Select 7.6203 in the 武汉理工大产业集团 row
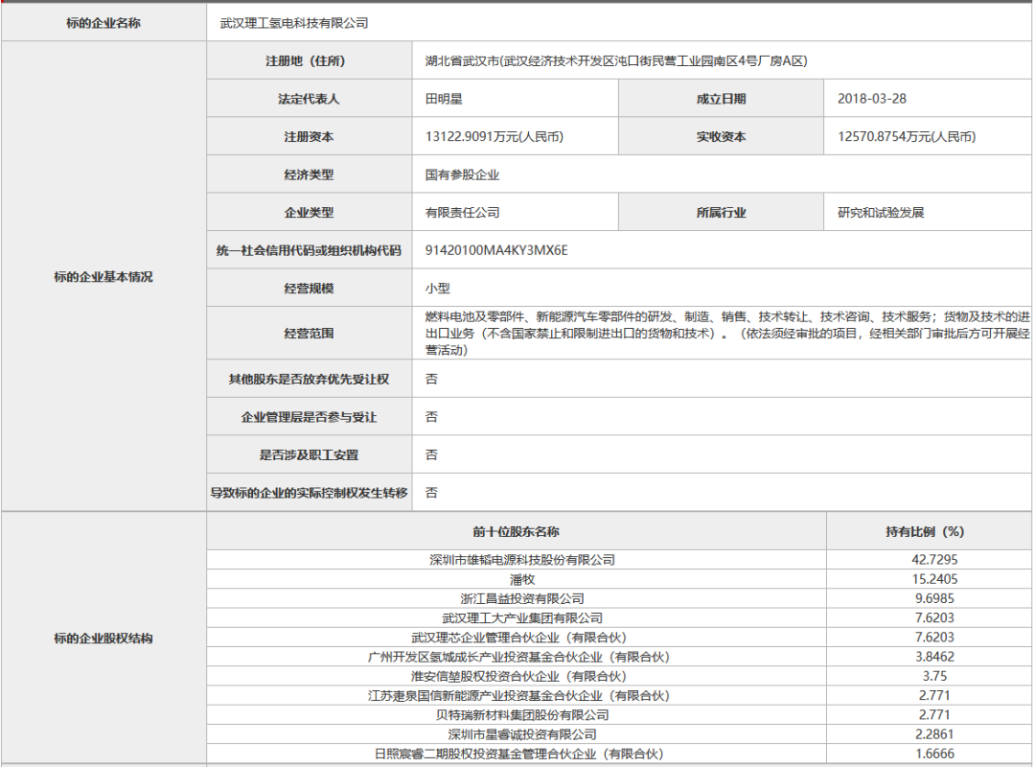The width and height of the screenshot is (1035, 767). [934, 617]
